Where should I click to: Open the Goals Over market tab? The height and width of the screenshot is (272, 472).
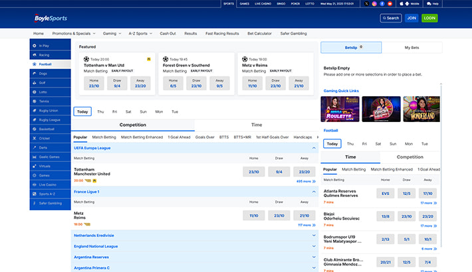pyautogui.click(x=205, y=137)
